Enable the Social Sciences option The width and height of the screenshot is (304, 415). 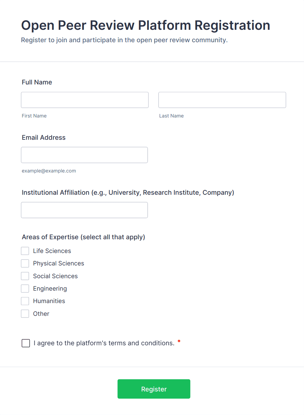click(25, 276)
